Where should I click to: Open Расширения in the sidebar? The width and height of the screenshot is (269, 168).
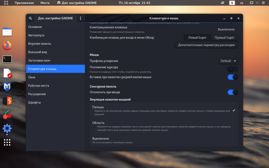click(55, 94)
